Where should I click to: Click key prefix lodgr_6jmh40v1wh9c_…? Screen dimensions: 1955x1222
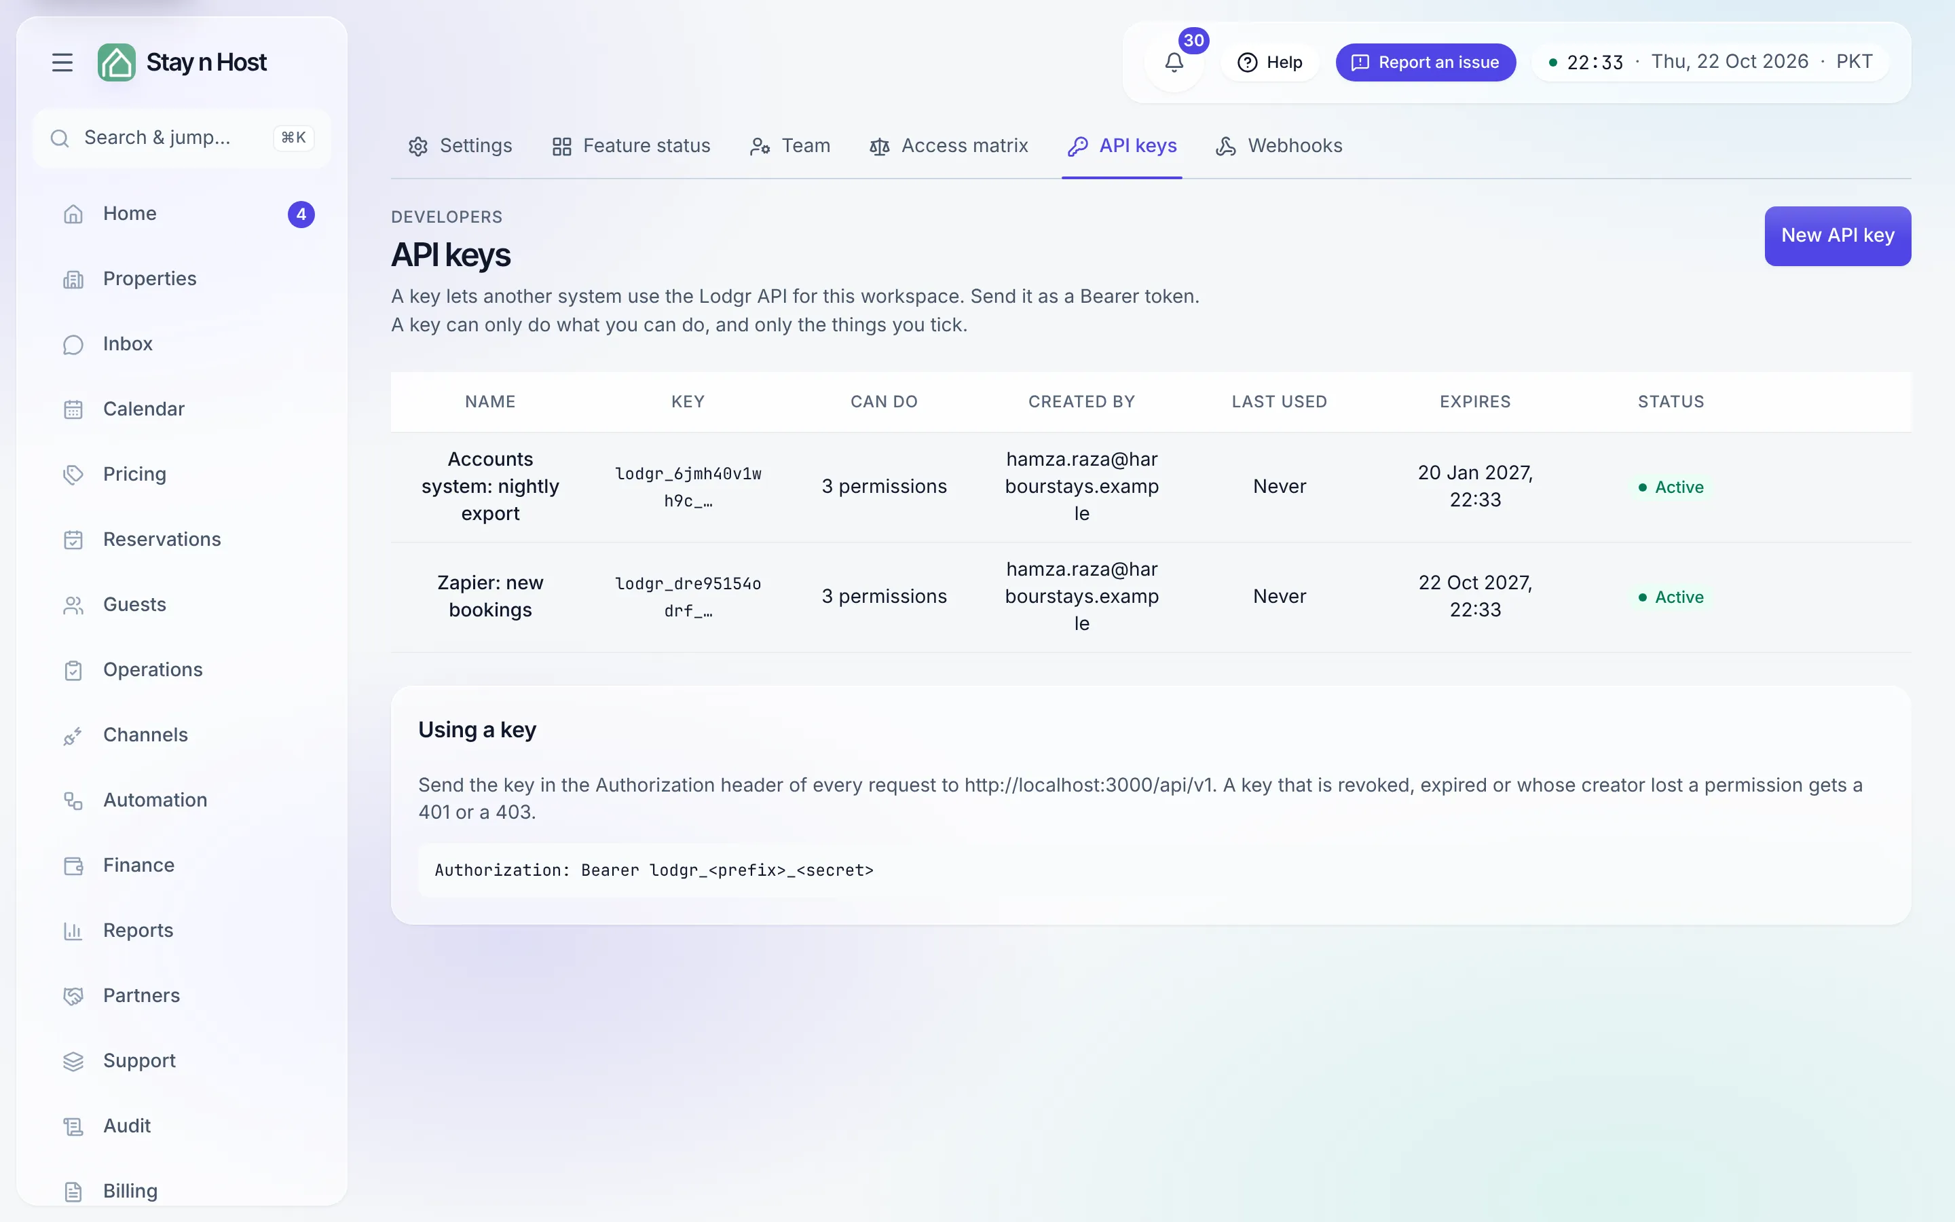[688, 487]
